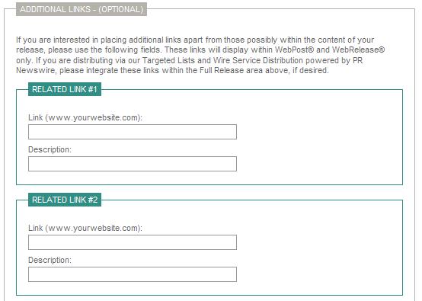
Task: Click the 'If you are interested' opening sentence
Action: (x=53, y=40)
